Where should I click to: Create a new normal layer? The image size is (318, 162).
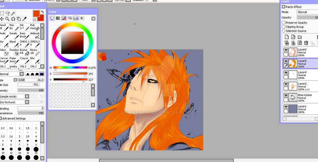point(287,37)
